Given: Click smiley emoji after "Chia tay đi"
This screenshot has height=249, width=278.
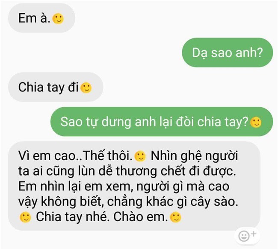Looking at the screenshot, I should tap(86, 88).
